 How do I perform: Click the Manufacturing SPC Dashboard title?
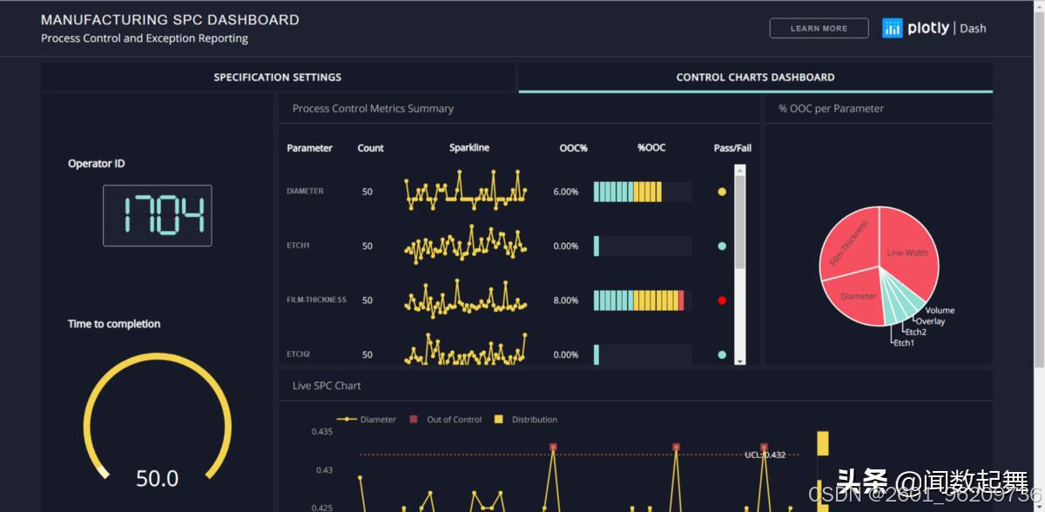[170, 20]
